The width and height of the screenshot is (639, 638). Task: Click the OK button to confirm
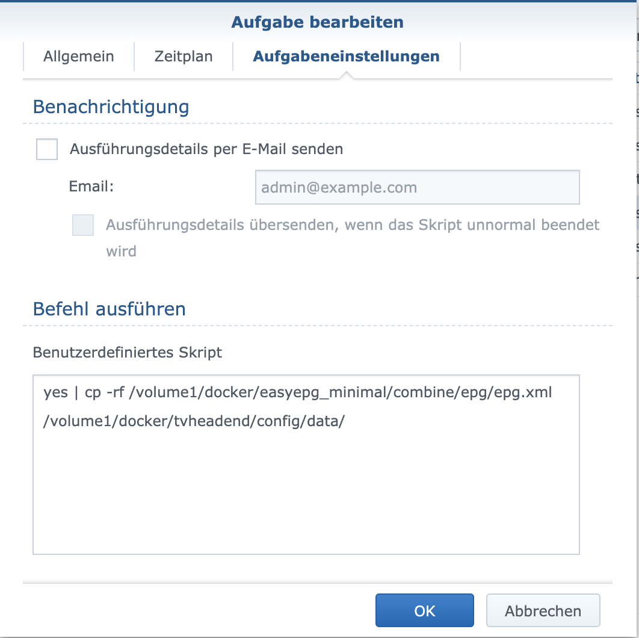pos(425,610)
